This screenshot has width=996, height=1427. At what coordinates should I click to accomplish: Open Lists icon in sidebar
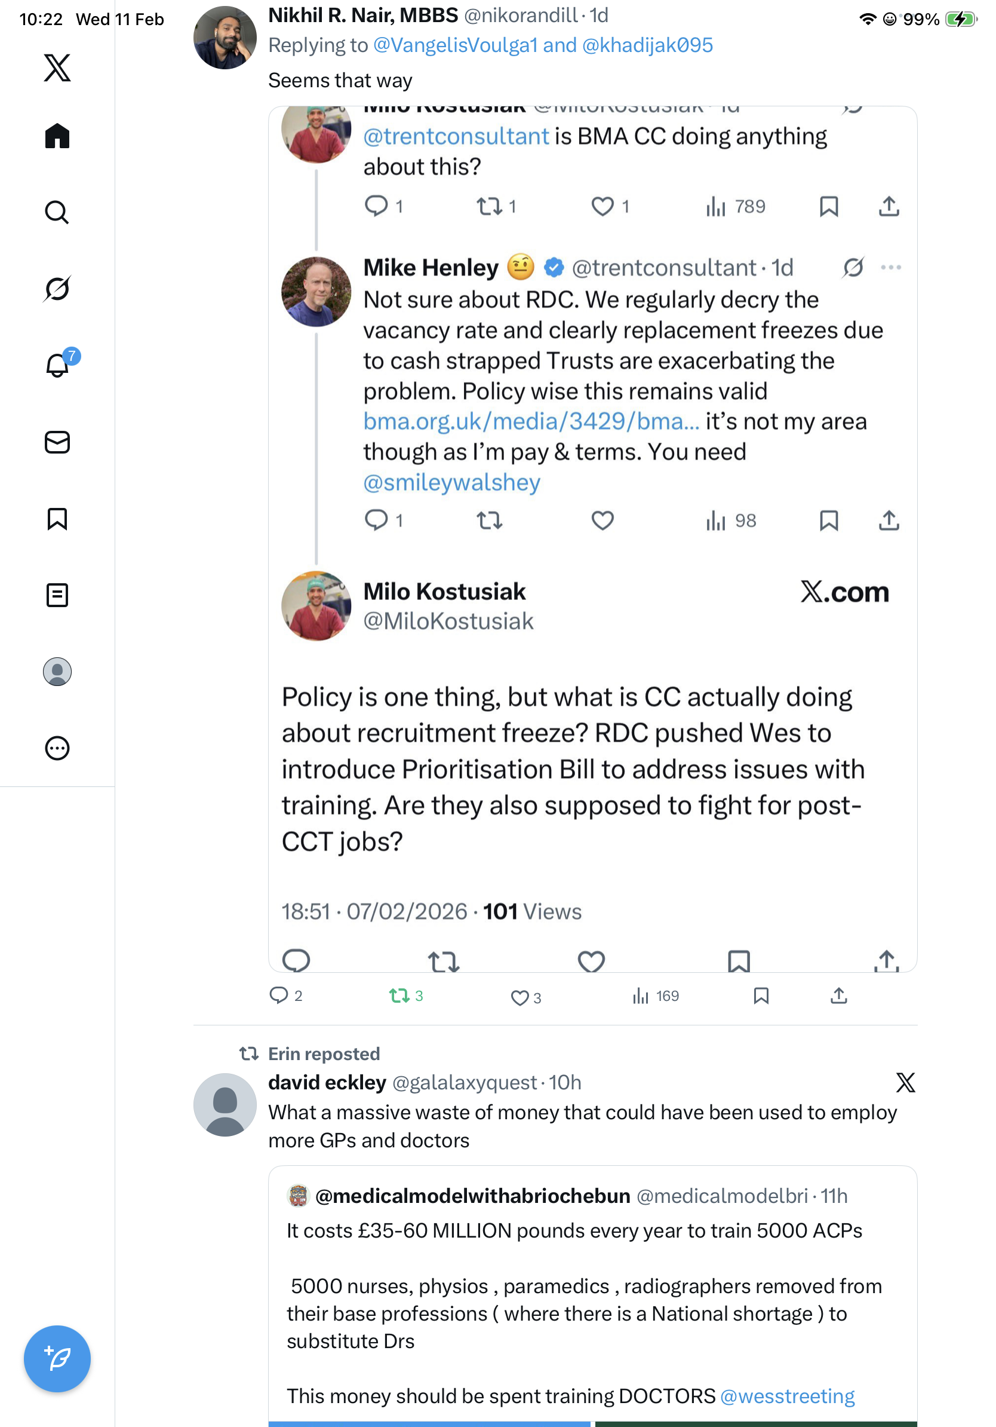click(57, 595)
